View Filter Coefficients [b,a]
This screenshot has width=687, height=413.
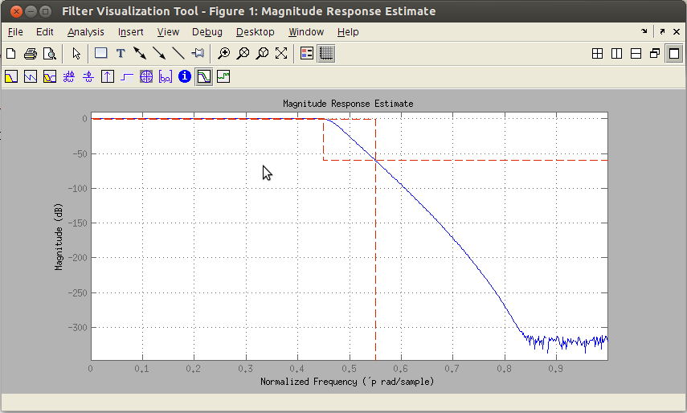pos(166,77)
